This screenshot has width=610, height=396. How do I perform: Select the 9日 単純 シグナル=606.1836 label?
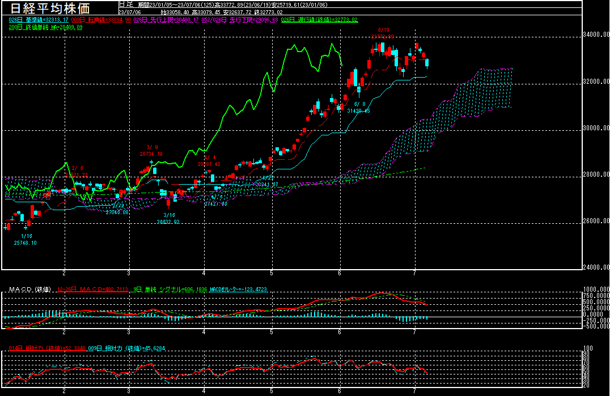coord(170,289)
